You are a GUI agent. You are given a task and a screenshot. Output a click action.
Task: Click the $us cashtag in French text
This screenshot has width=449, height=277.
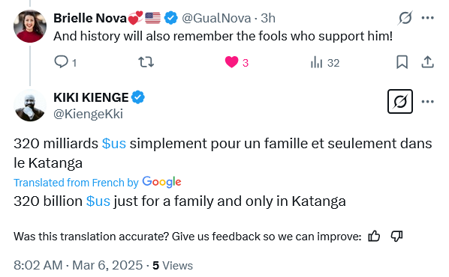click(x=114, y=143)
